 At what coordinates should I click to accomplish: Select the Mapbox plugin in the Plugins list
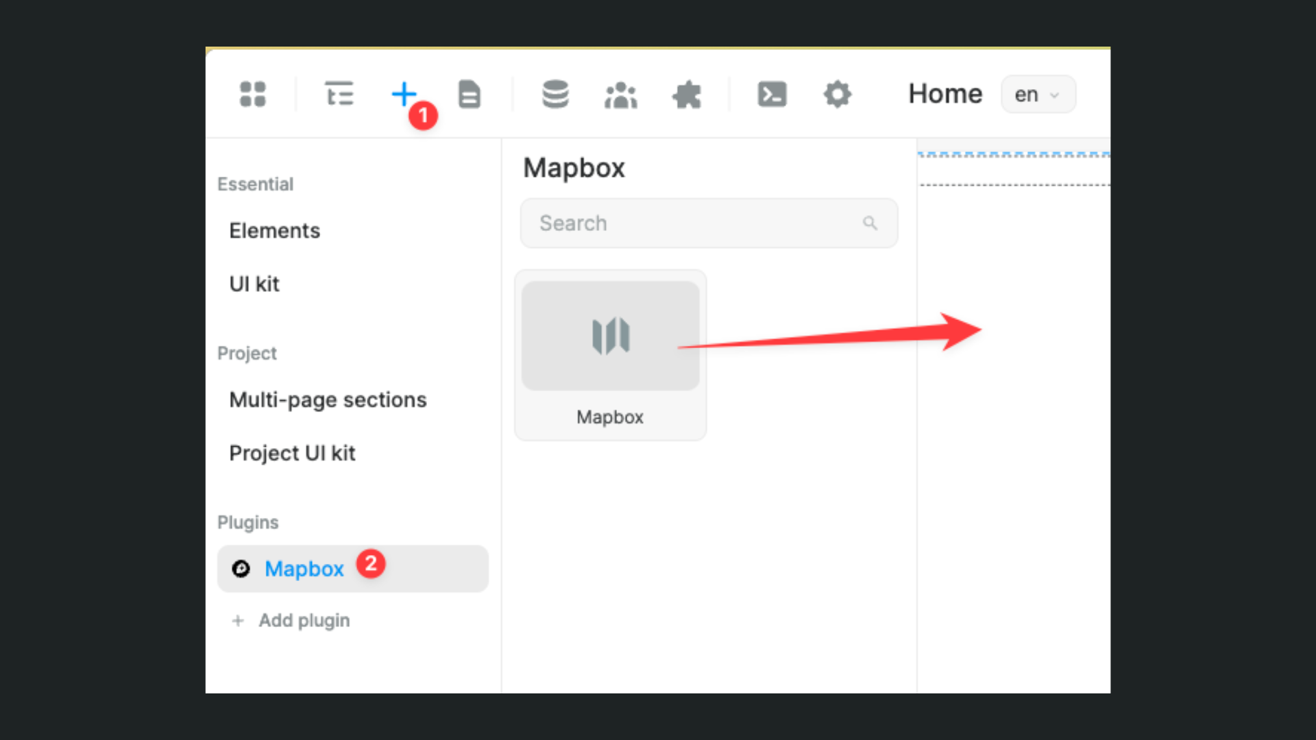click(305, 569)
